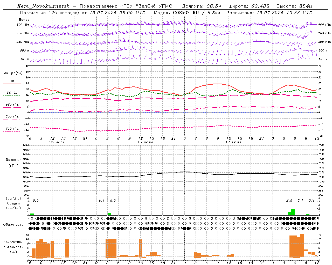The width and height of the screenshot is (332, 265).
Task: Click the '700 гПа' temperature legend entry
Action: pyautogui.click(x=12, y=116)
